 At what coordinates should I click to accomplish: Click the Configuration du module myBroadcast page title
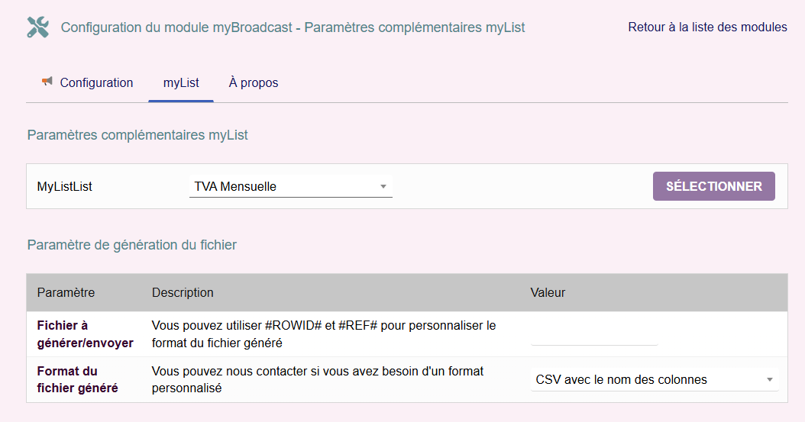point(293,27)
